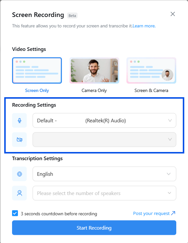Click the arrow icon beside Post your request

click(x=173, y=213)
